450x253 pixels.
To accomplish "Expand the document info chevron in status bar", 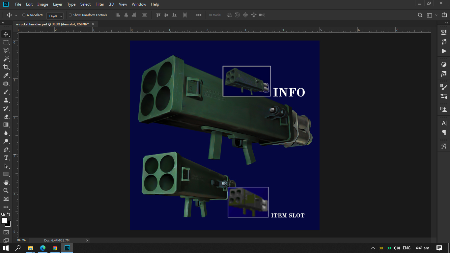I will tap(87, 240).
